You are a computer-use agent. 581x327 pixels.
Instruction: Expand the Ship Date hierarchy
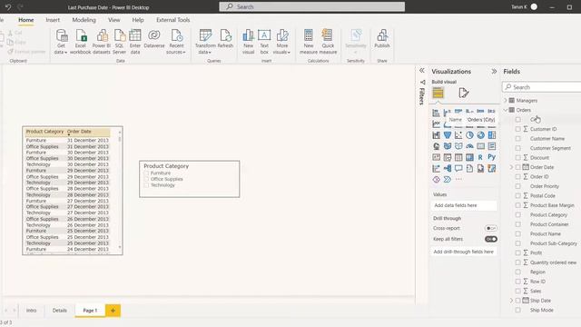512,301
